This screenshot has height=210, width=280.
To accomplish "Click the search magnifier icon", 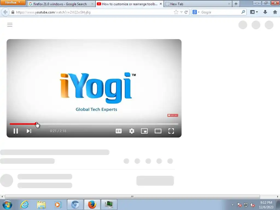I will [243, 12].
